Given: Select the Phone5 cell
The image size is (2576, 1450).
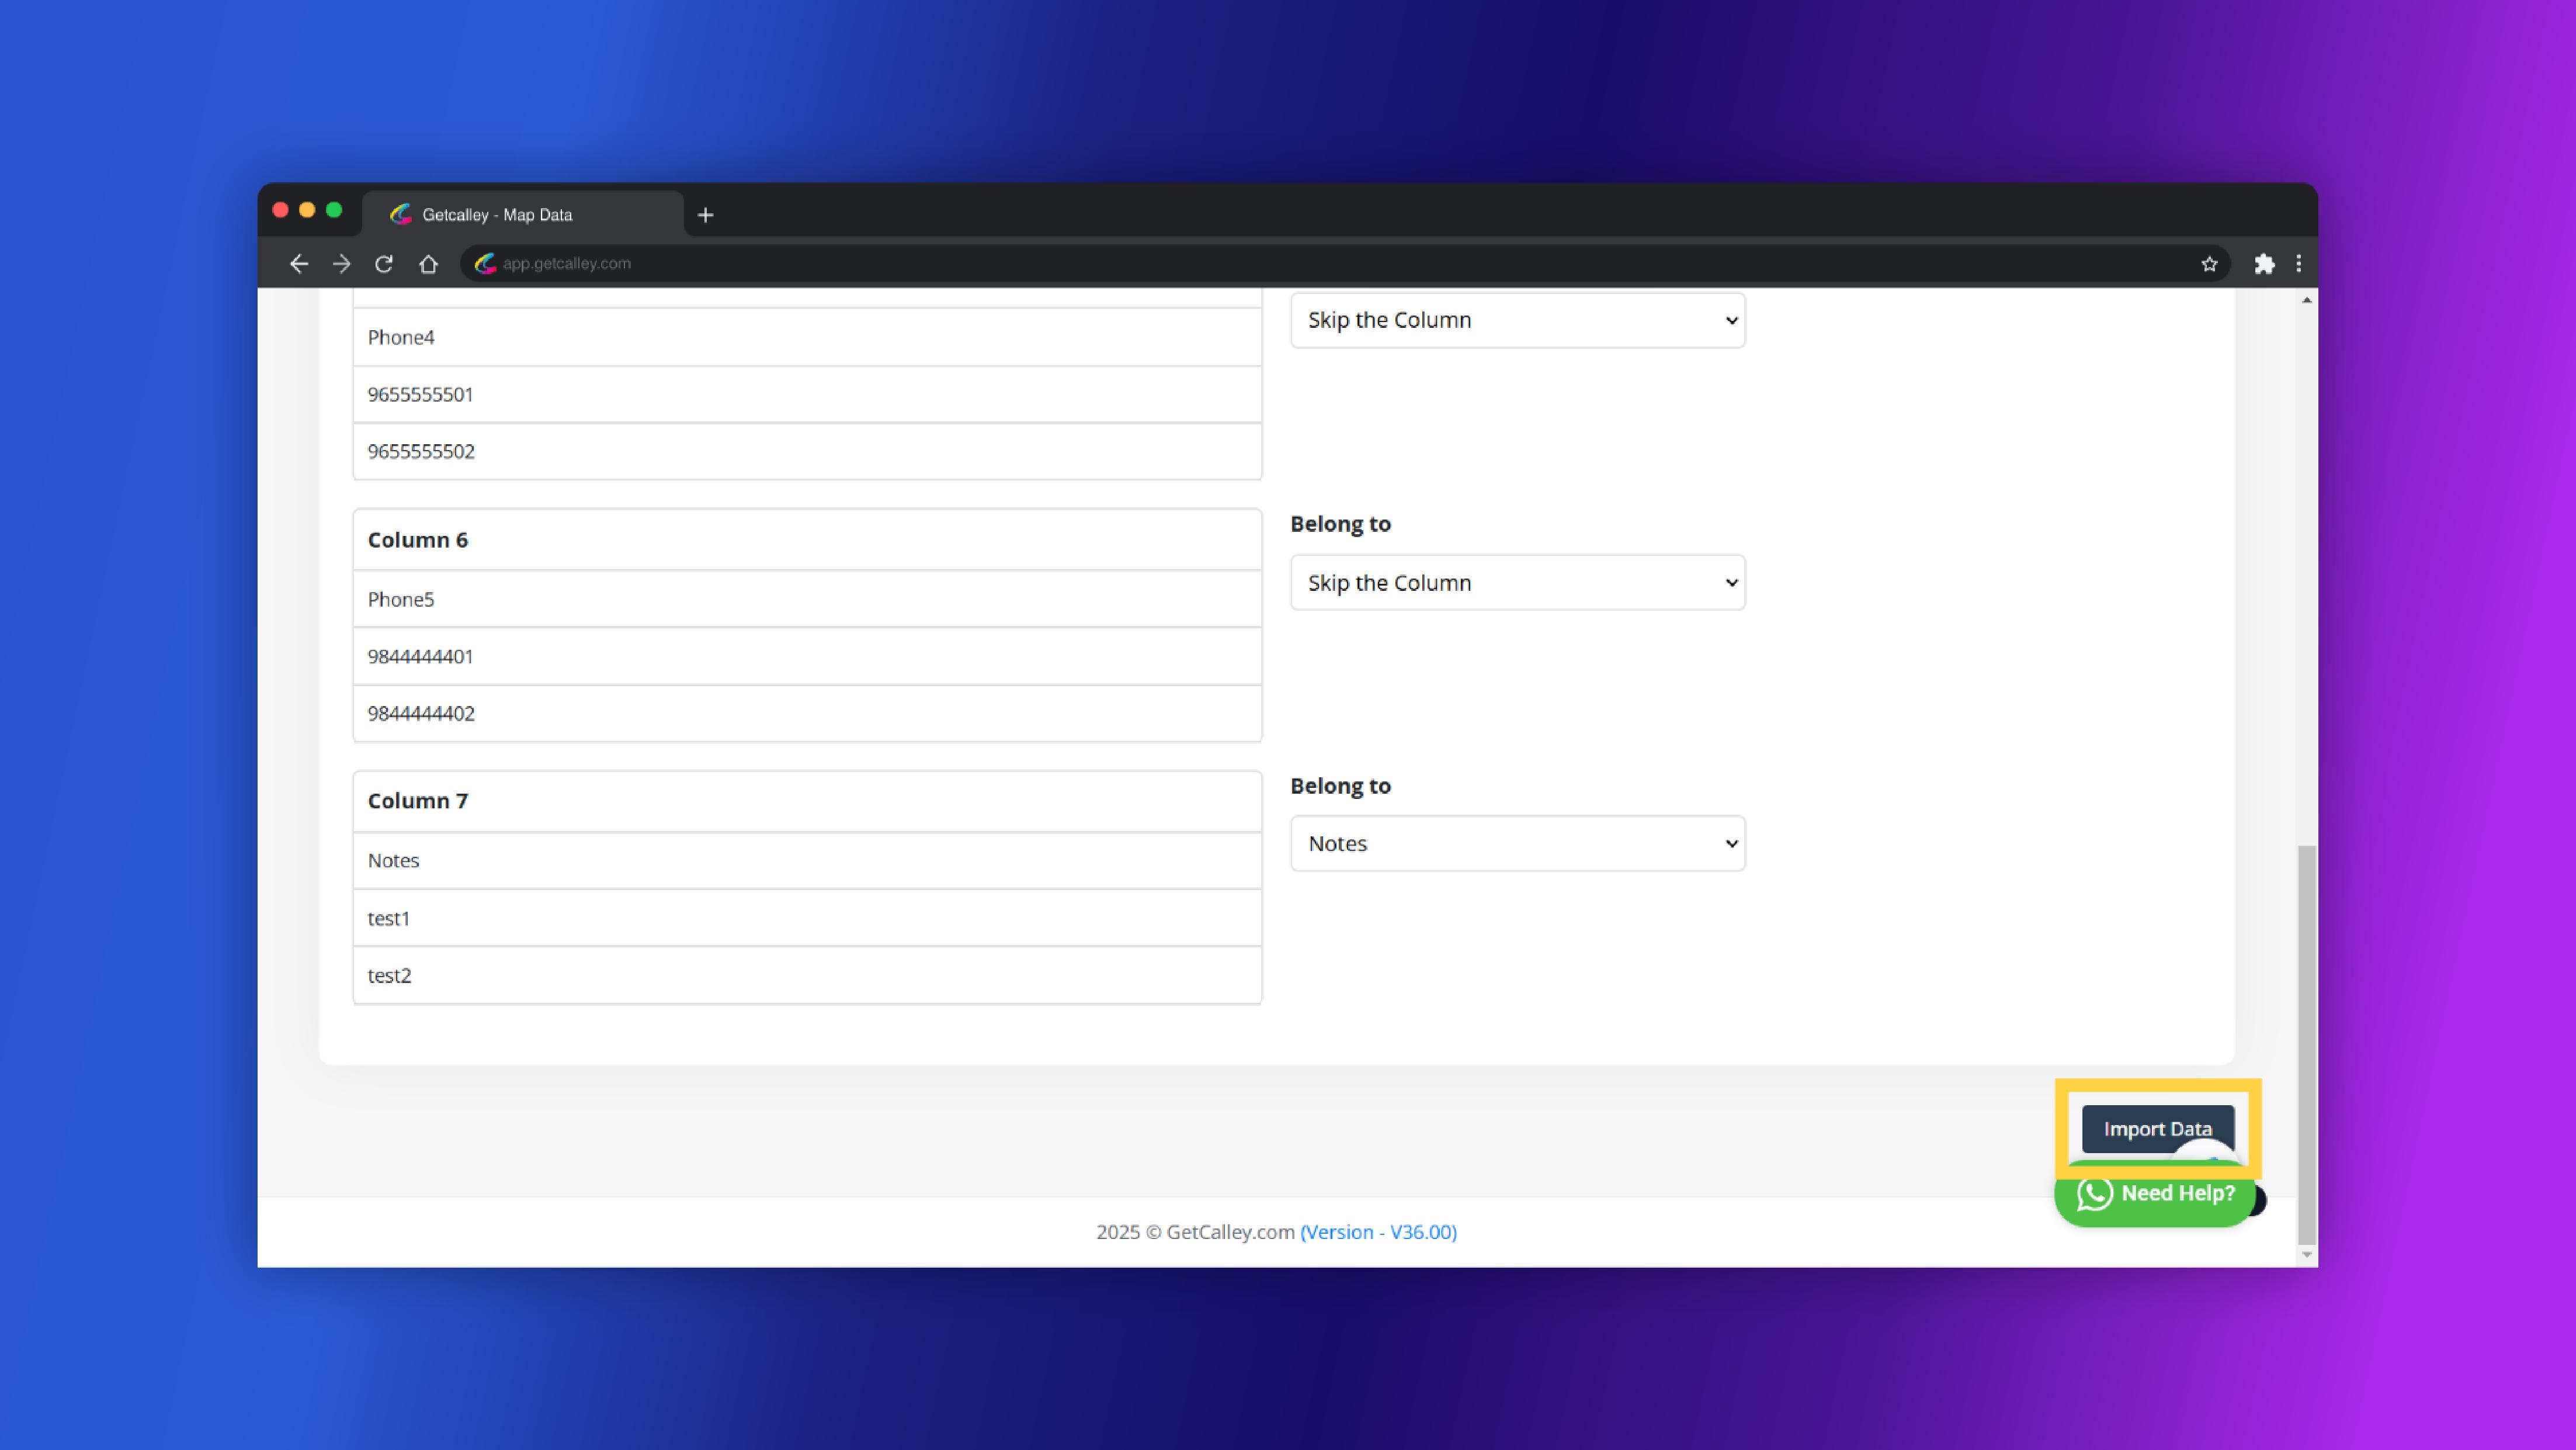Looking at the screenshot, I should pos(807,600).
